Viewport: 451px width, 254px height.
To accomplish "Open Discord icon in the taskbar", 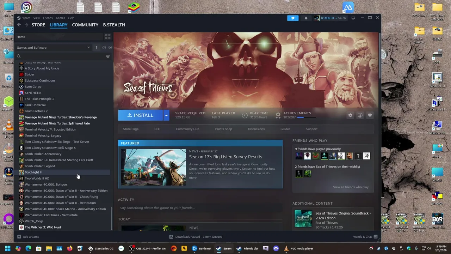I will pos(276,248).
